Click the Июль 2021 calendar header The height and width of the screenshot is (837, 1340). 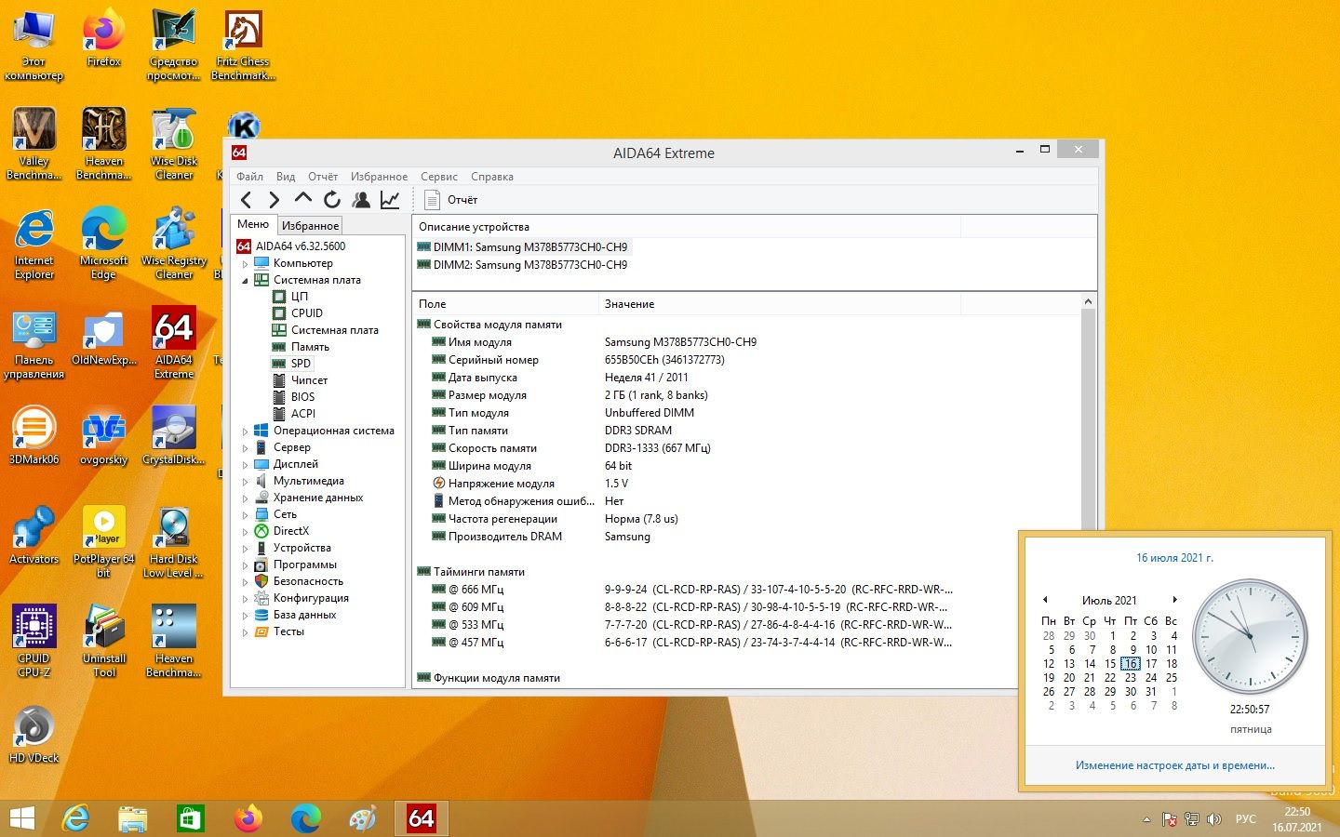(x=1109, y=601)
